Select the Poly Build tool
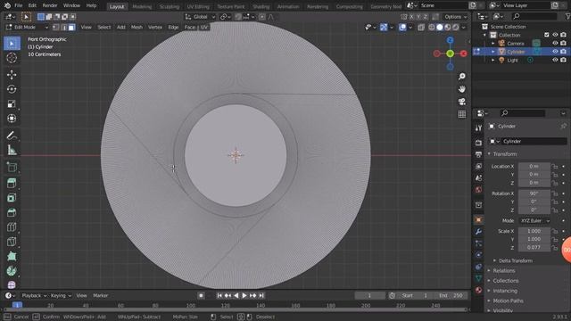The width and height of the screenshot is (571, 321). click(12, 256)
